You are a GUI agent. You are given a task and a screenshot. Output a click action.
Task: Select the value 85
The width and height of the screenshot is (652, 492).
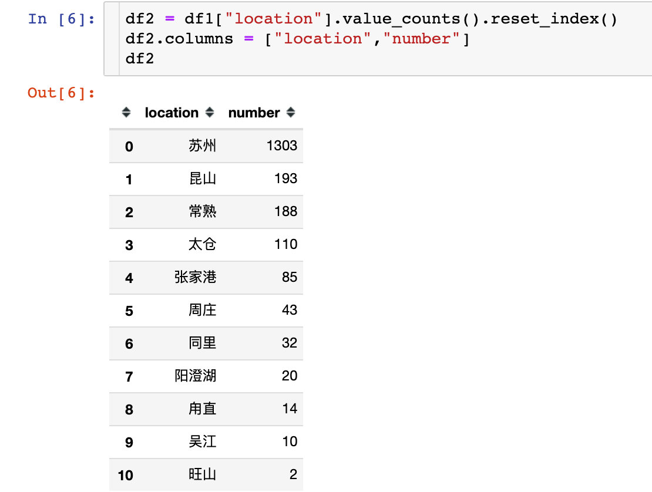pyautogui.click(x=290, y=277)
